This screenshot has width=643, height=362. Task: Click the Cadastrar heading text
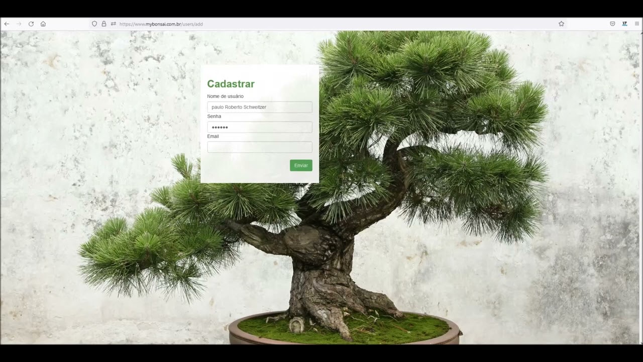(231, 84)
